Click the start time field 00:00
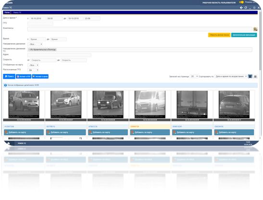Image resolution: width=263 pixels, height=200 pixels. (x=54, y=18)
